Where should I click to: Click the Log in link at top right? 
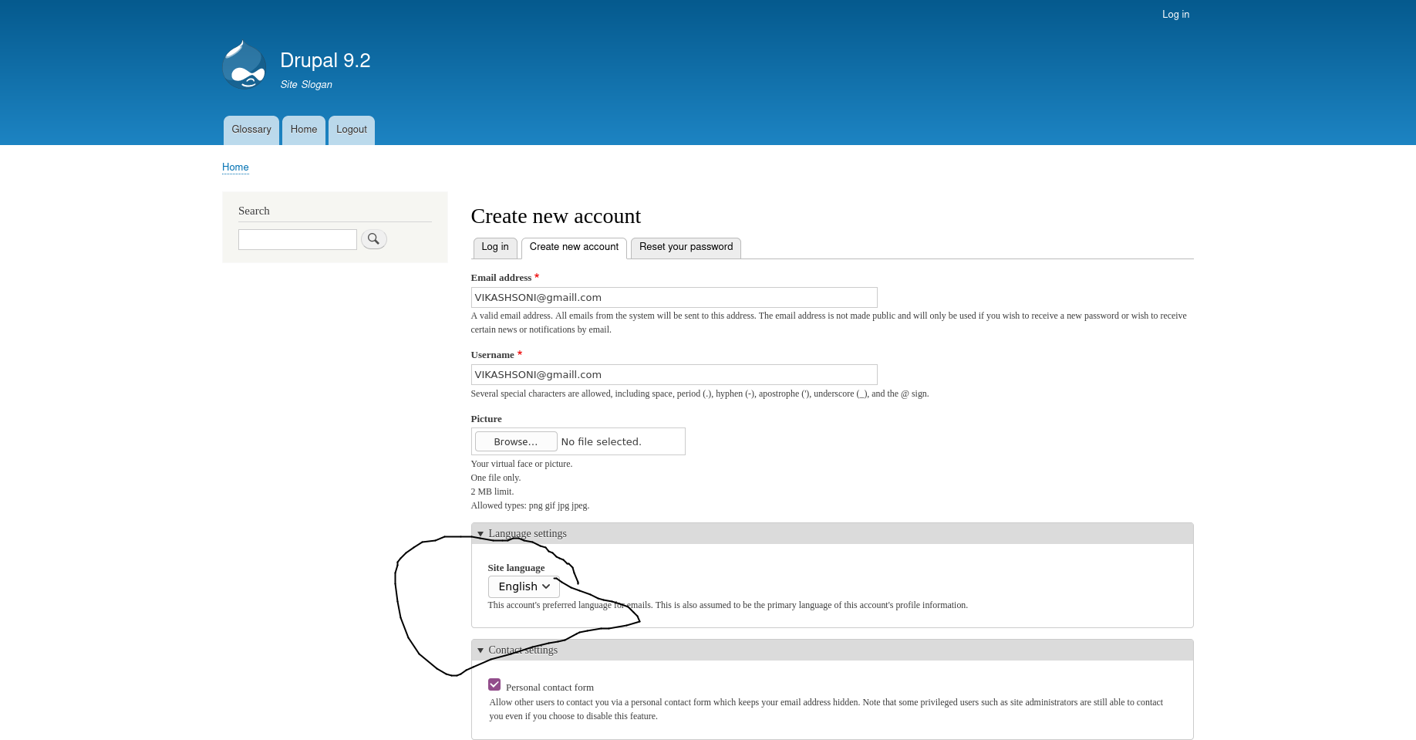point(1175,14)
